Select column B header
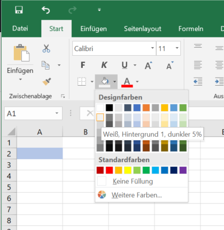224x230 pixels. click(x=86, y=132)
